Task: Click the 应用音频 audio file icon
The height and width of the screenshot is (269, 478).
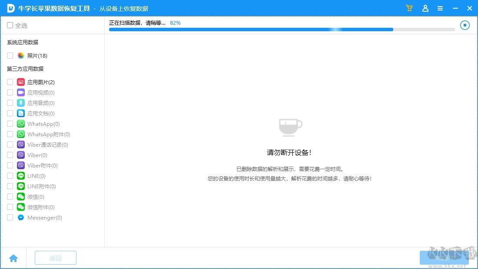Action: pyautogui.click(x=20, y=103)
